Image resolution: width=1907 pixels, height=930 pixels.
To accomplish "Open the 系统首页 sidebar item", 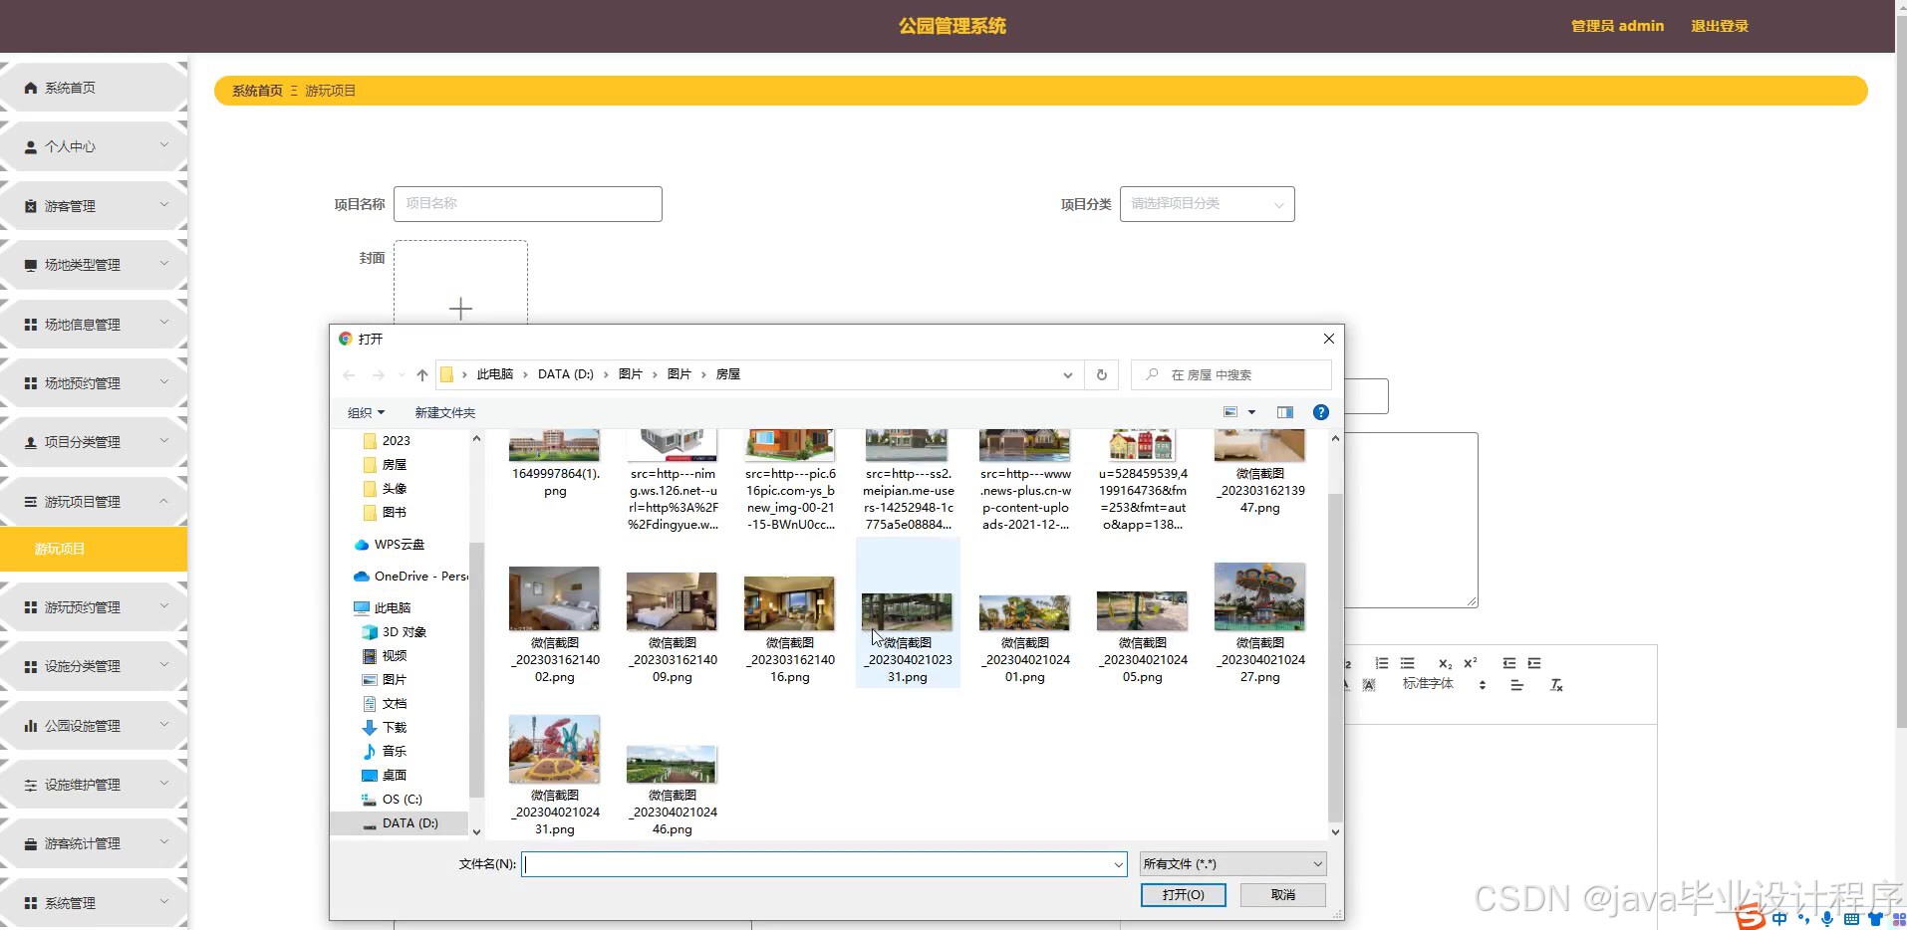I will coord(94,88).
